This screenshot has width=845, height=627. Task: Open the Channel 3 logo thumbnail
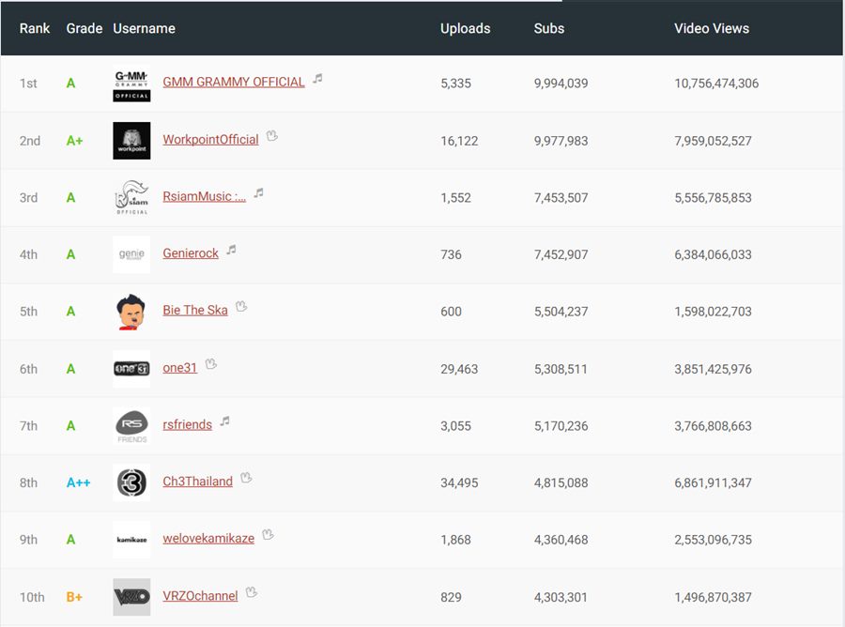(x=131, y=482)
